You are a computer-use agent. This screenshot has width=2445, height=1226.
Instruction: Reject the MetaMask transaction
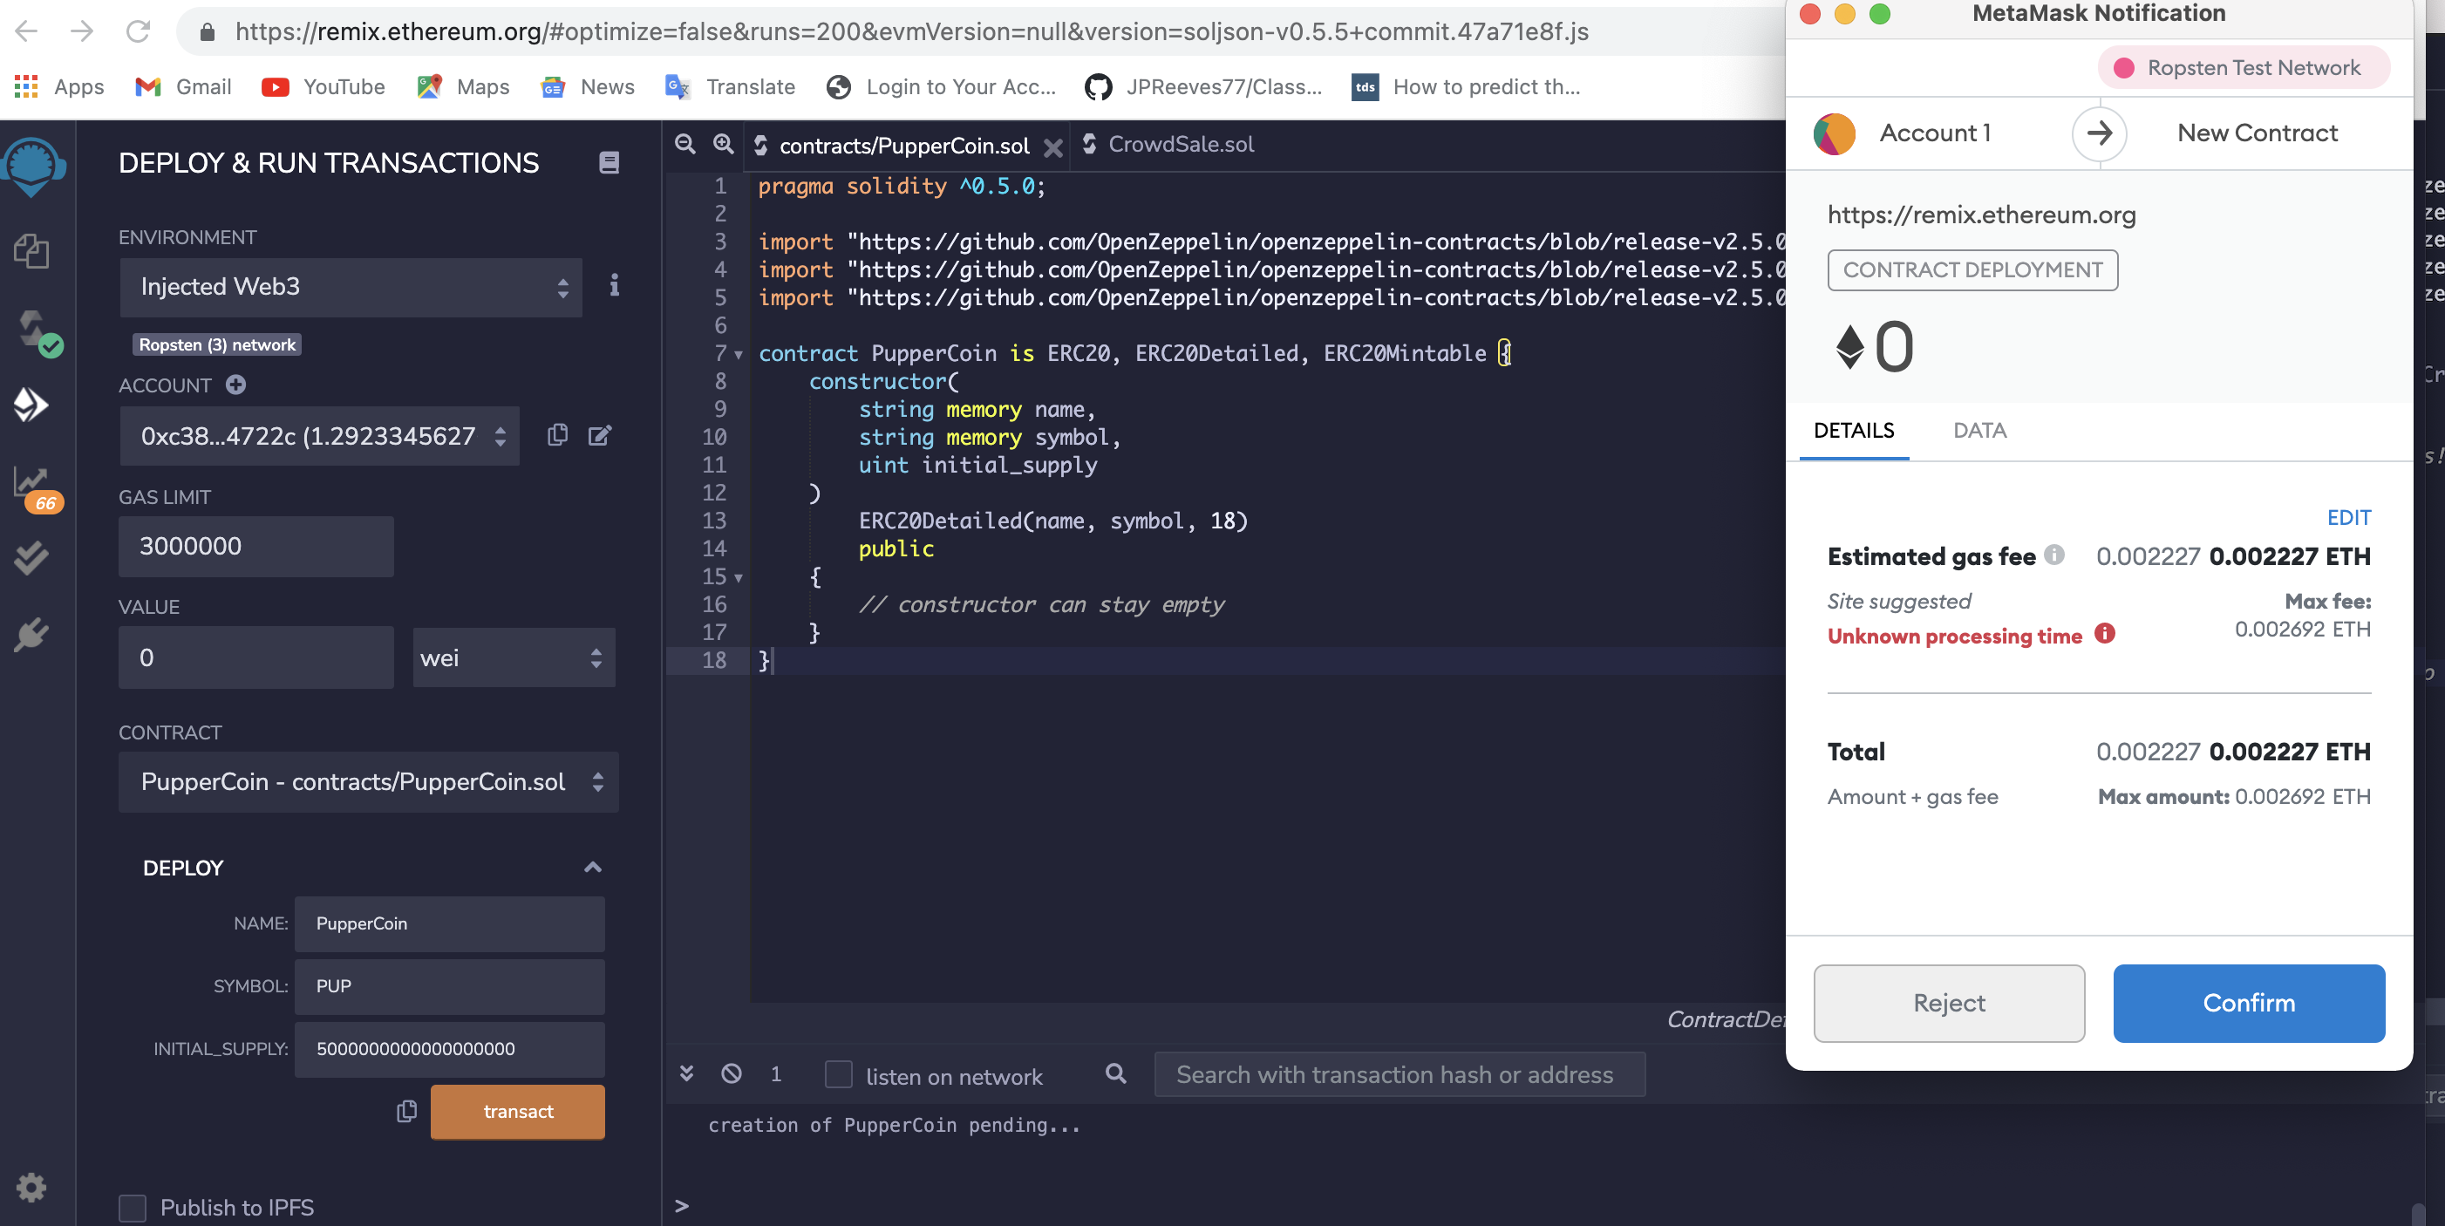tap(1949, 1002)
